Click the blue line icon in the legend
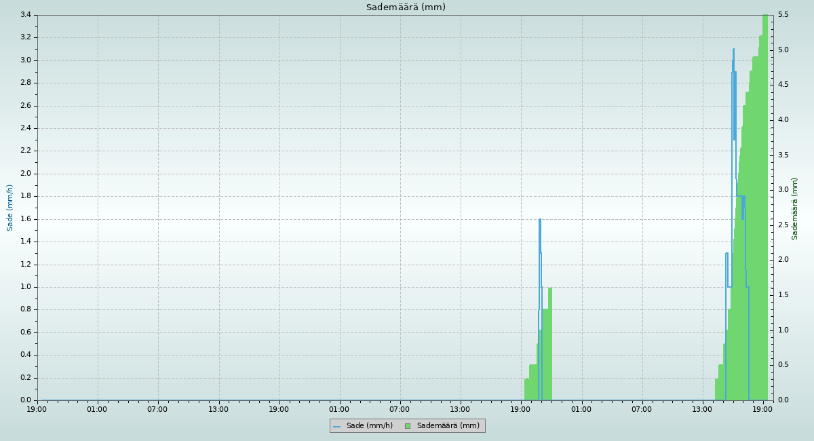The height and width of the screenshot is (441, 814). 336,426
